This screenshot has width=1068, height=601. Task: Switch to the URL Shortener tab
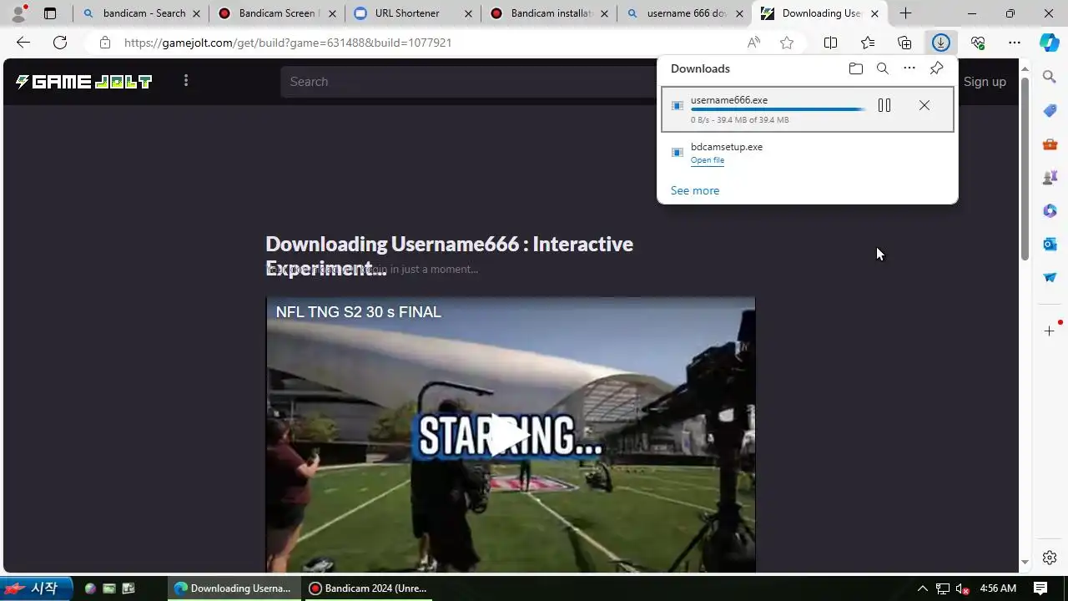pos(412,13)
